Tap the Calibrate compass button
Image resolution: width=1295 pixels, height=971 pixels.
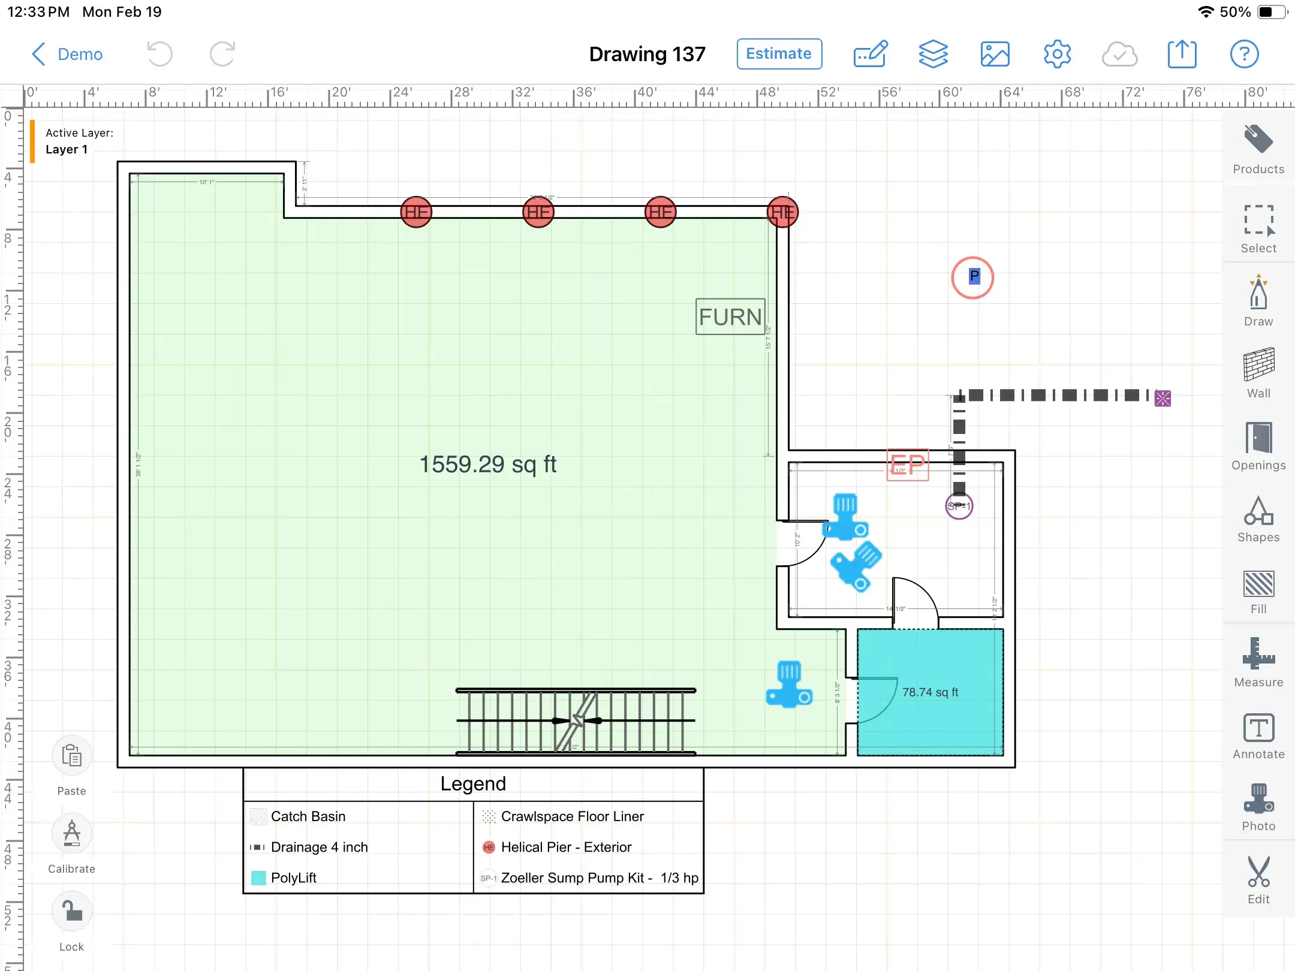click(71, 834)
